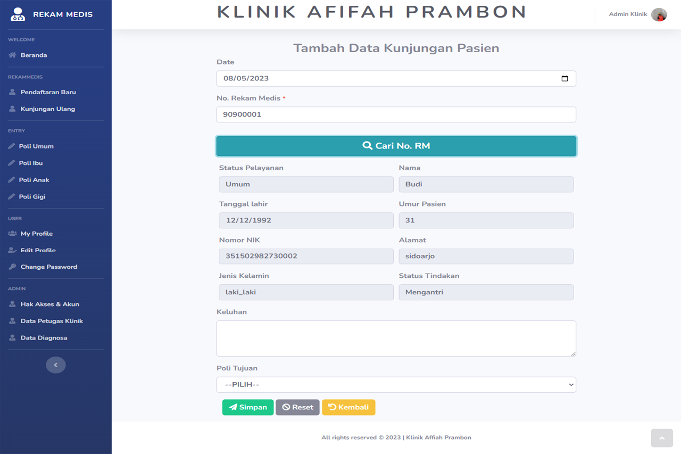The height and width of the screenshot is (454, 681).
Task: Open the date picker calendar icon
Action: [x=564, y=79]
